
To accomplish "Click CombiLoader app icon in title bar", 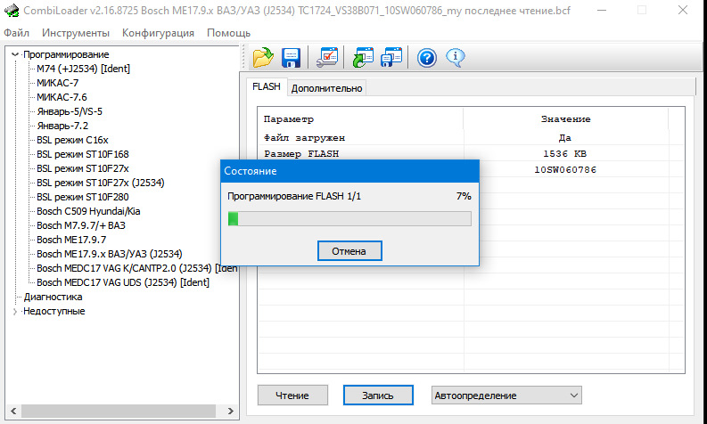I will coord(12,10).
